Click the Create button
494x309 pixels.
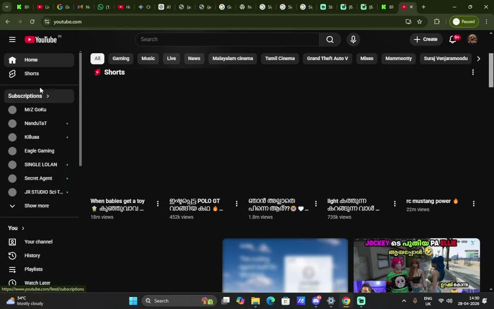[x=426, y=39]
